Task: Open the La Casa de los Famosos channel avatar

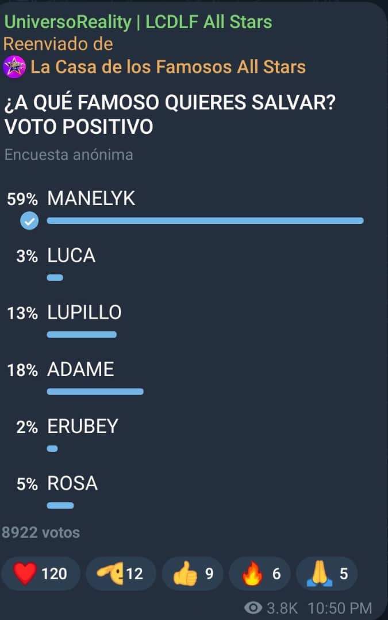Action: (x=14, y=67)
